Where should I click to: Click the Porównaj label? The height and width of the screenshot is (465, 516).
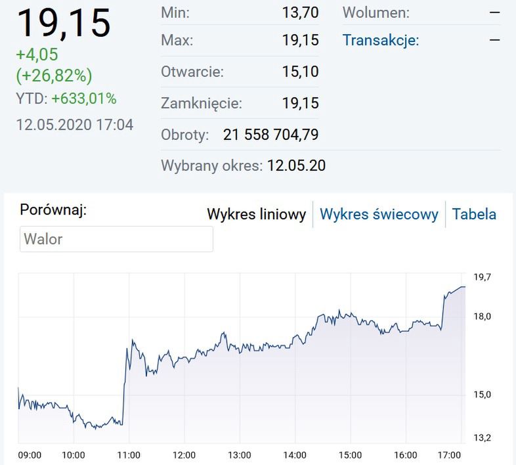click(53, 211)
